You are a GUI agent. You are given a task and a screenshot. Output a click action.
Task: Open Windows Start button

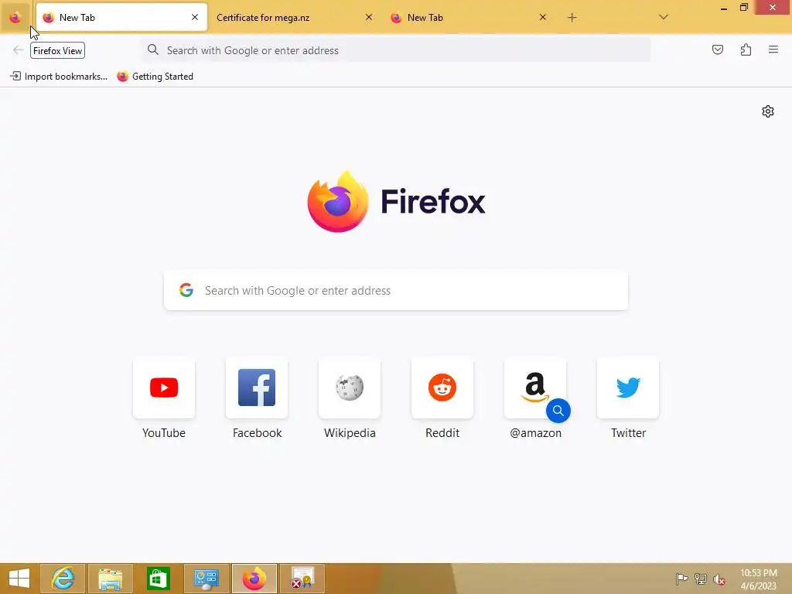click(x=19, y=579)
